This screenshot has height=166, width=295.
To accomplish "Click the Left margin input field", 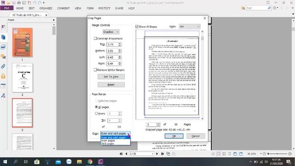I will 112,57.
